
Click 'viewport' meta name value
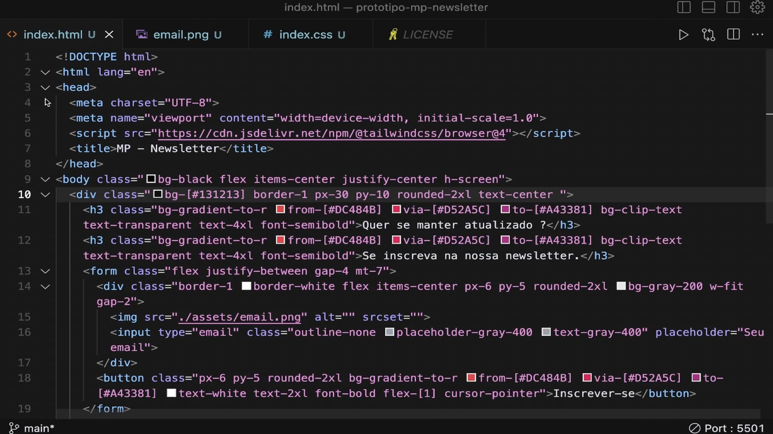178,118
